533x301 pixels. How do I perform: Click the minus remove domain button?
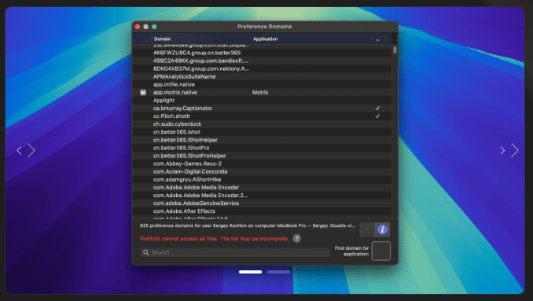click(x=367, y=229)
